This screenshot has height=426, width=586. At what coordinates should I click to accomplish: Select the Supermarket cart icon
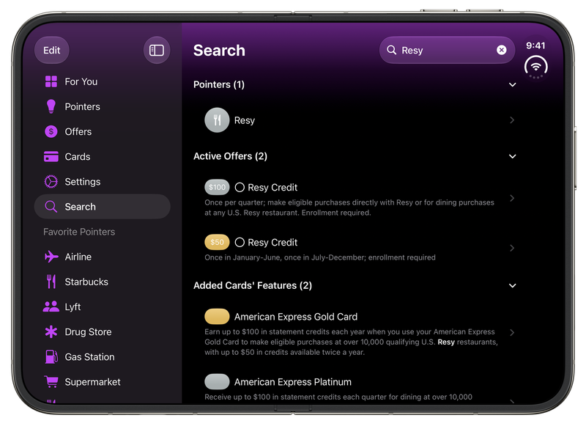coord(51,382)
